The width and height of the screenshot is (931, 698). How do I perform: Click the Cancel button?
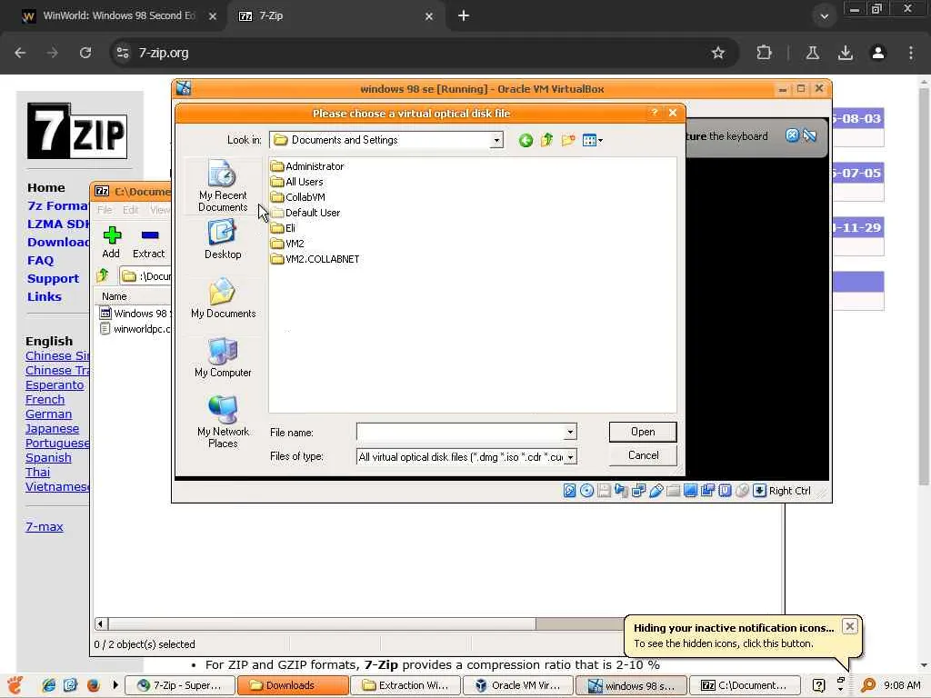643,455
